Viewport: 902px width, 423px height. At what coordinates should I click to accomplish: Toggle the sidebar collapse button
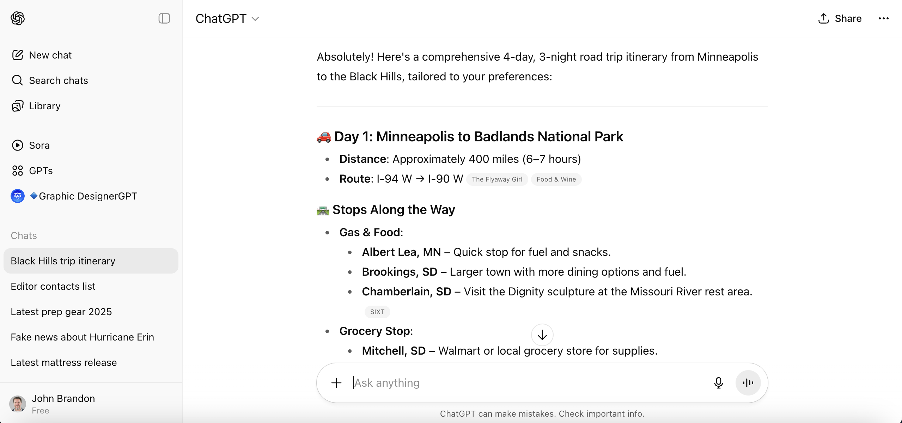(x=164, y=18)
